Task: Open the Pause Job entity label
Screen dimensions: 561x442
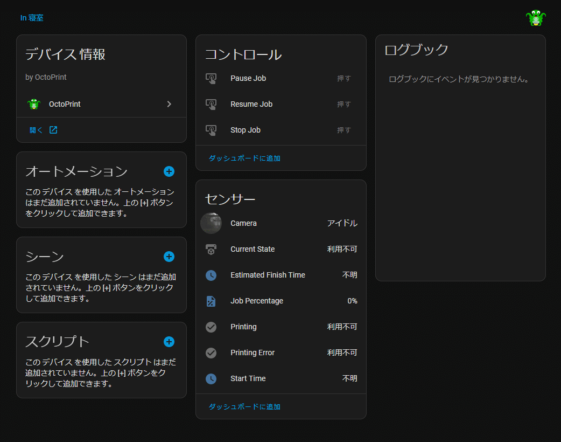Action: (248, 79)
